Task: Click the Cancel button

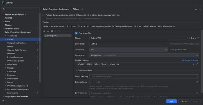Action: coord(184,101)
